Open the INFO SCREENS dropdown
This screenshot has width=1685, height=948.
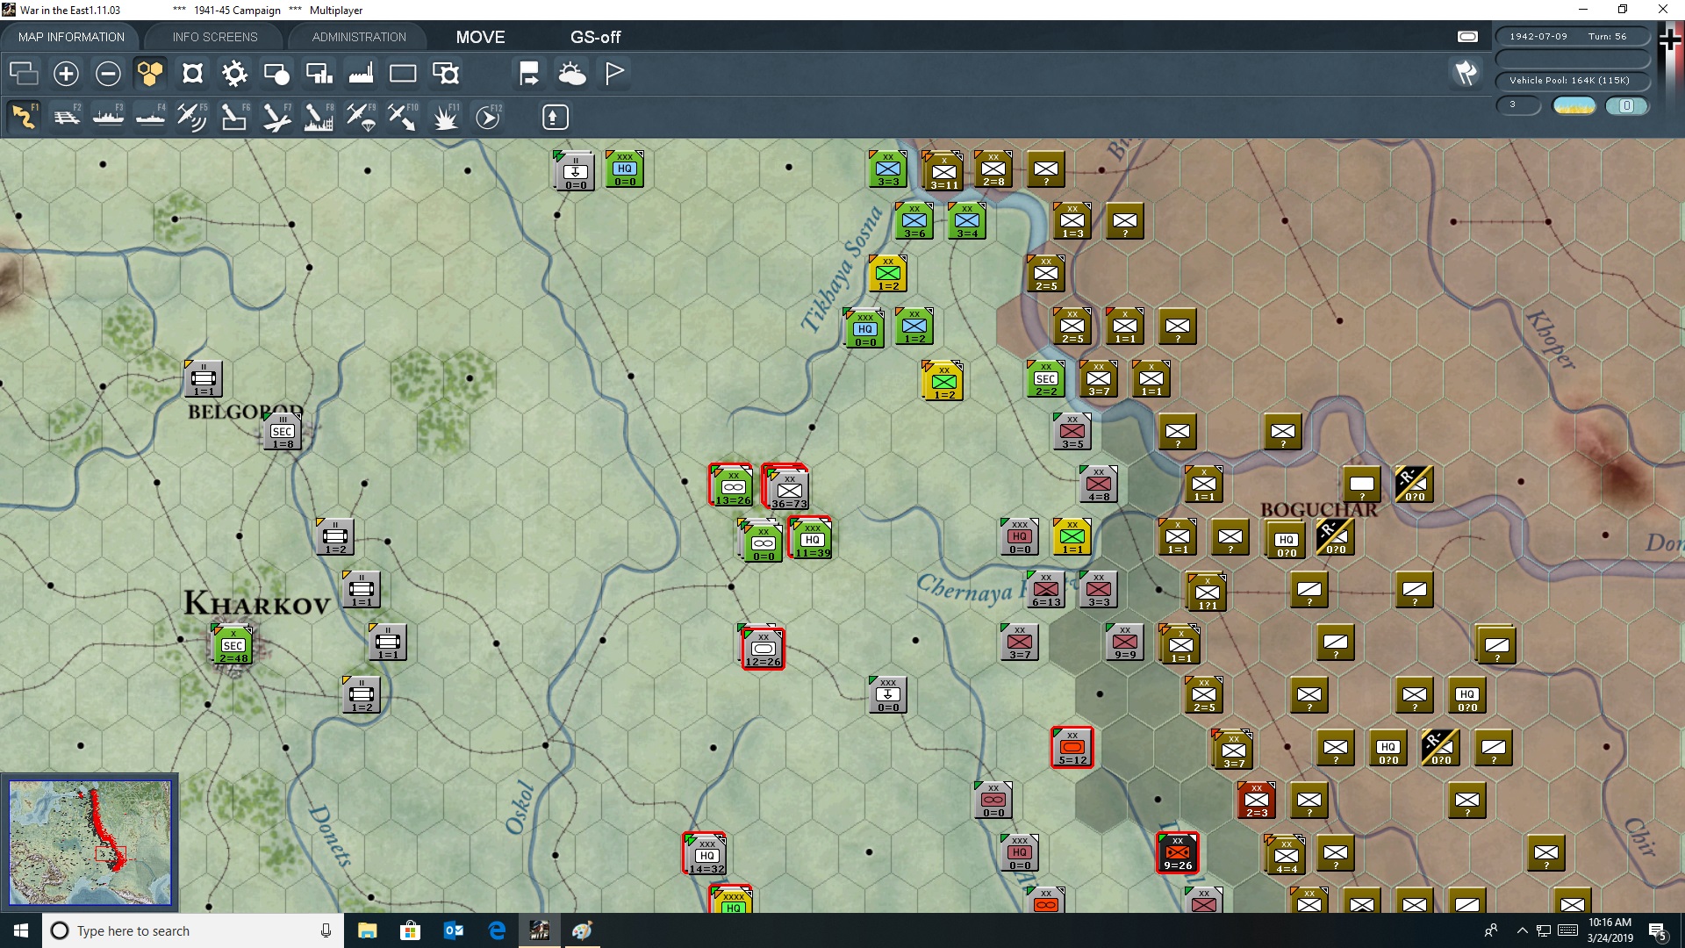pos(213,37)
